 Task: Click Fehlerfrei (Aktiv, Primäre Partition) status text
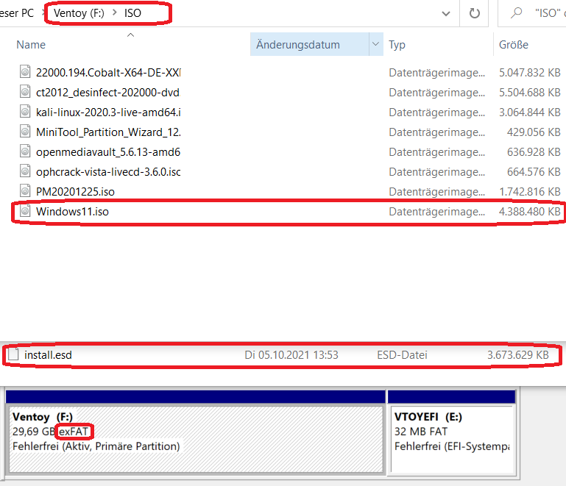pos(96,446)
